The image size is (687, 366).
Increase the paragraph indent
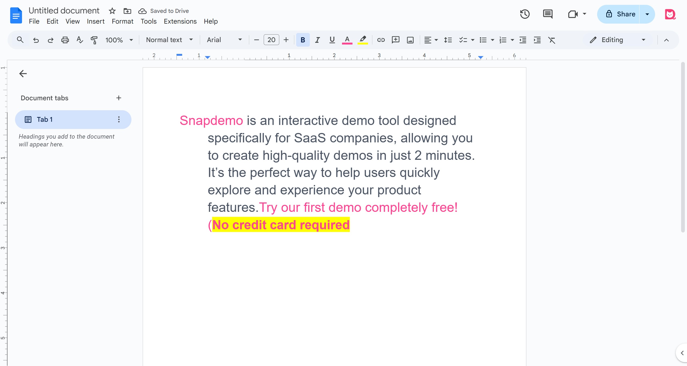(x=537, y=40)
